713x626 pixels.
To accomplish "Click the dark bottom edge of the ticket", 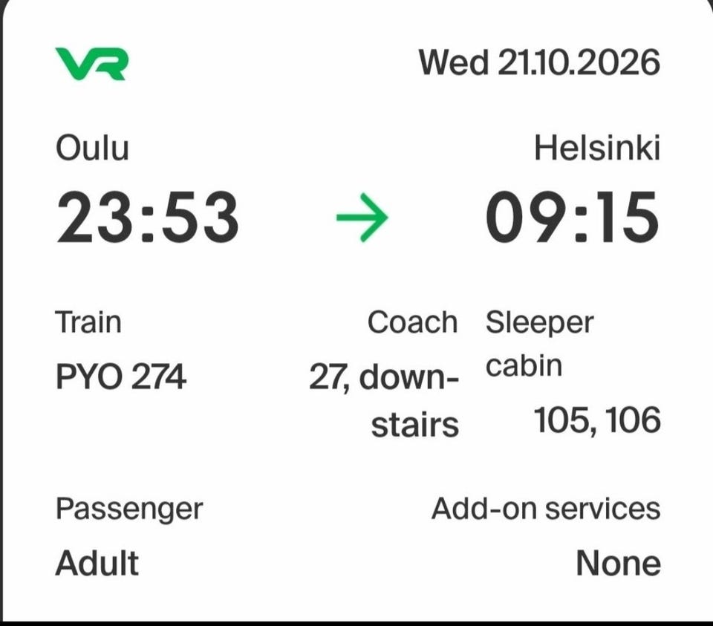I will (356, 623).
